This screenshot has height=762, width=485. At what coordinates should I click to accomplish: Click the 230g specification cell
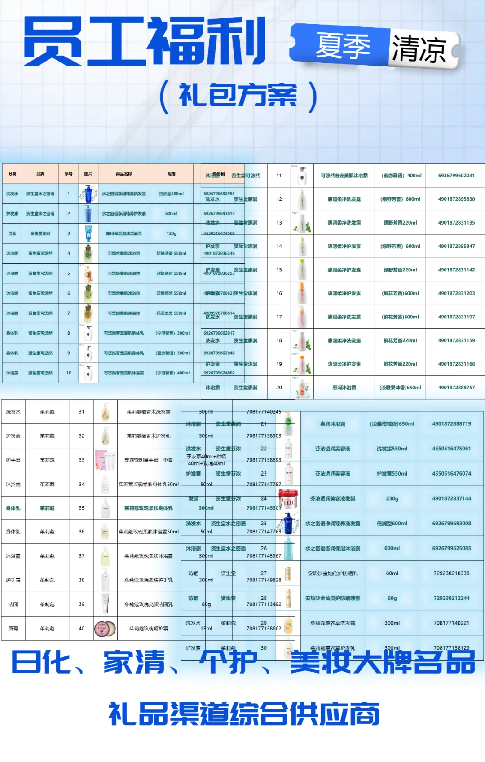[392, 498]
